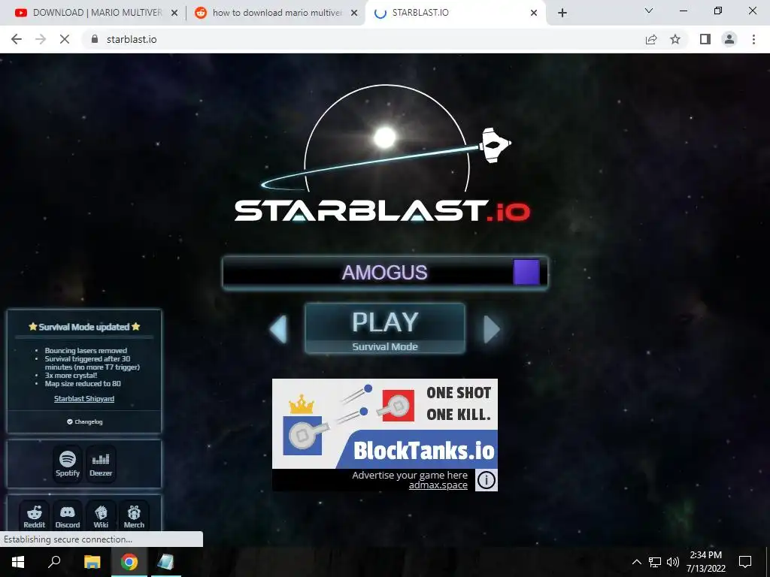This screenshot has width=770, height=577.
Task: Open Starblast Reddit community icon
Action: [35, 516]
